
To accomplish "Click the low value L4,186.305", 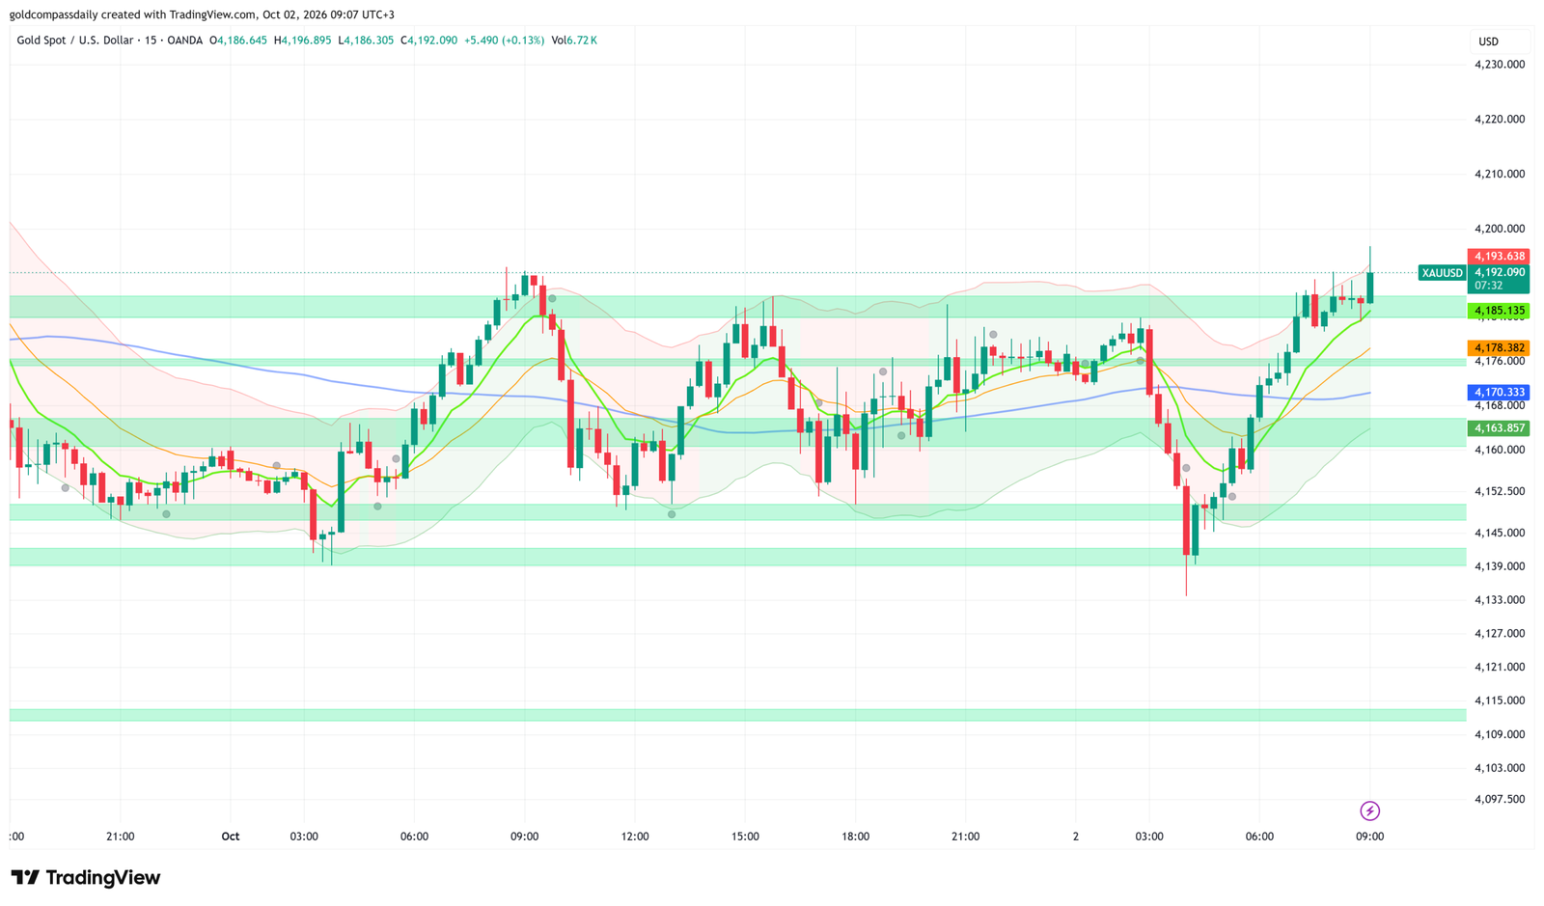I will point(366,41).
